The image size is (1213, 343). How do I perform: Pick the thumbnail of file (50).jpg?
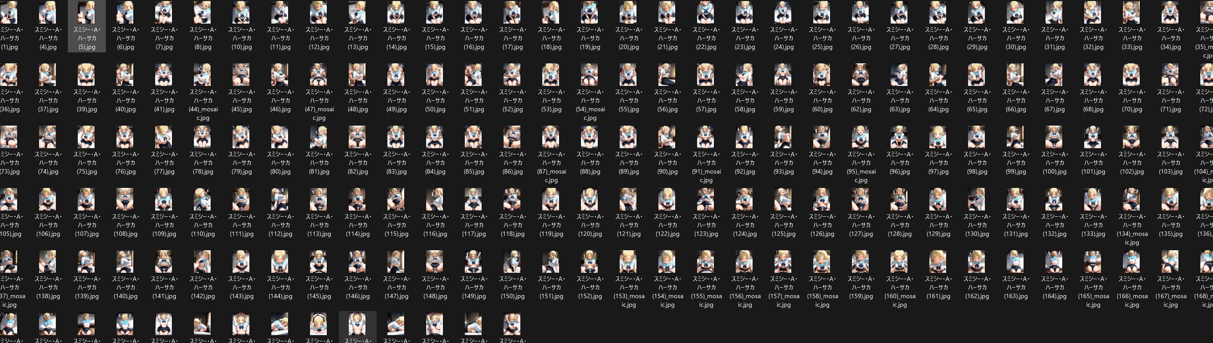435,74
